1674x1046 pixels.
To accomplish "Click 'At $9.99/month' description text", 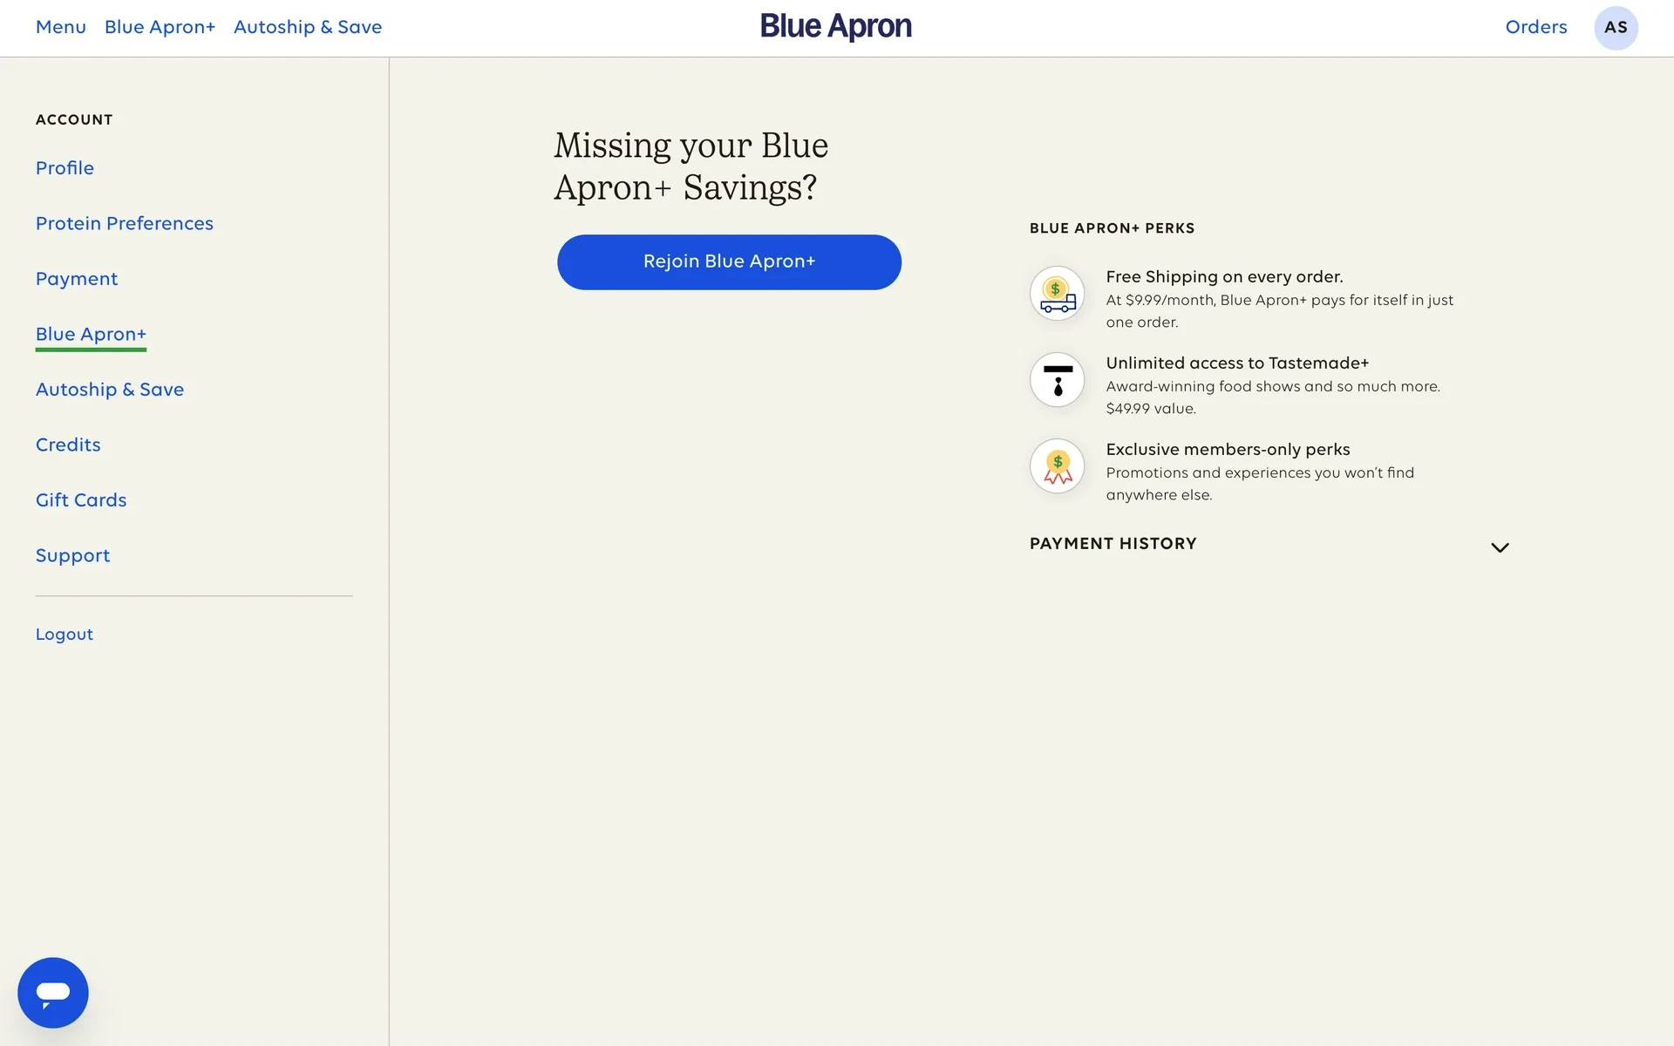I will coord(1279,311).
